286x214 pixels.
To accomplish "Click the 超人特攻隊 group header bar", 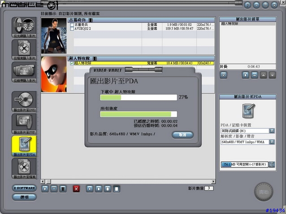I will (141, 59).
